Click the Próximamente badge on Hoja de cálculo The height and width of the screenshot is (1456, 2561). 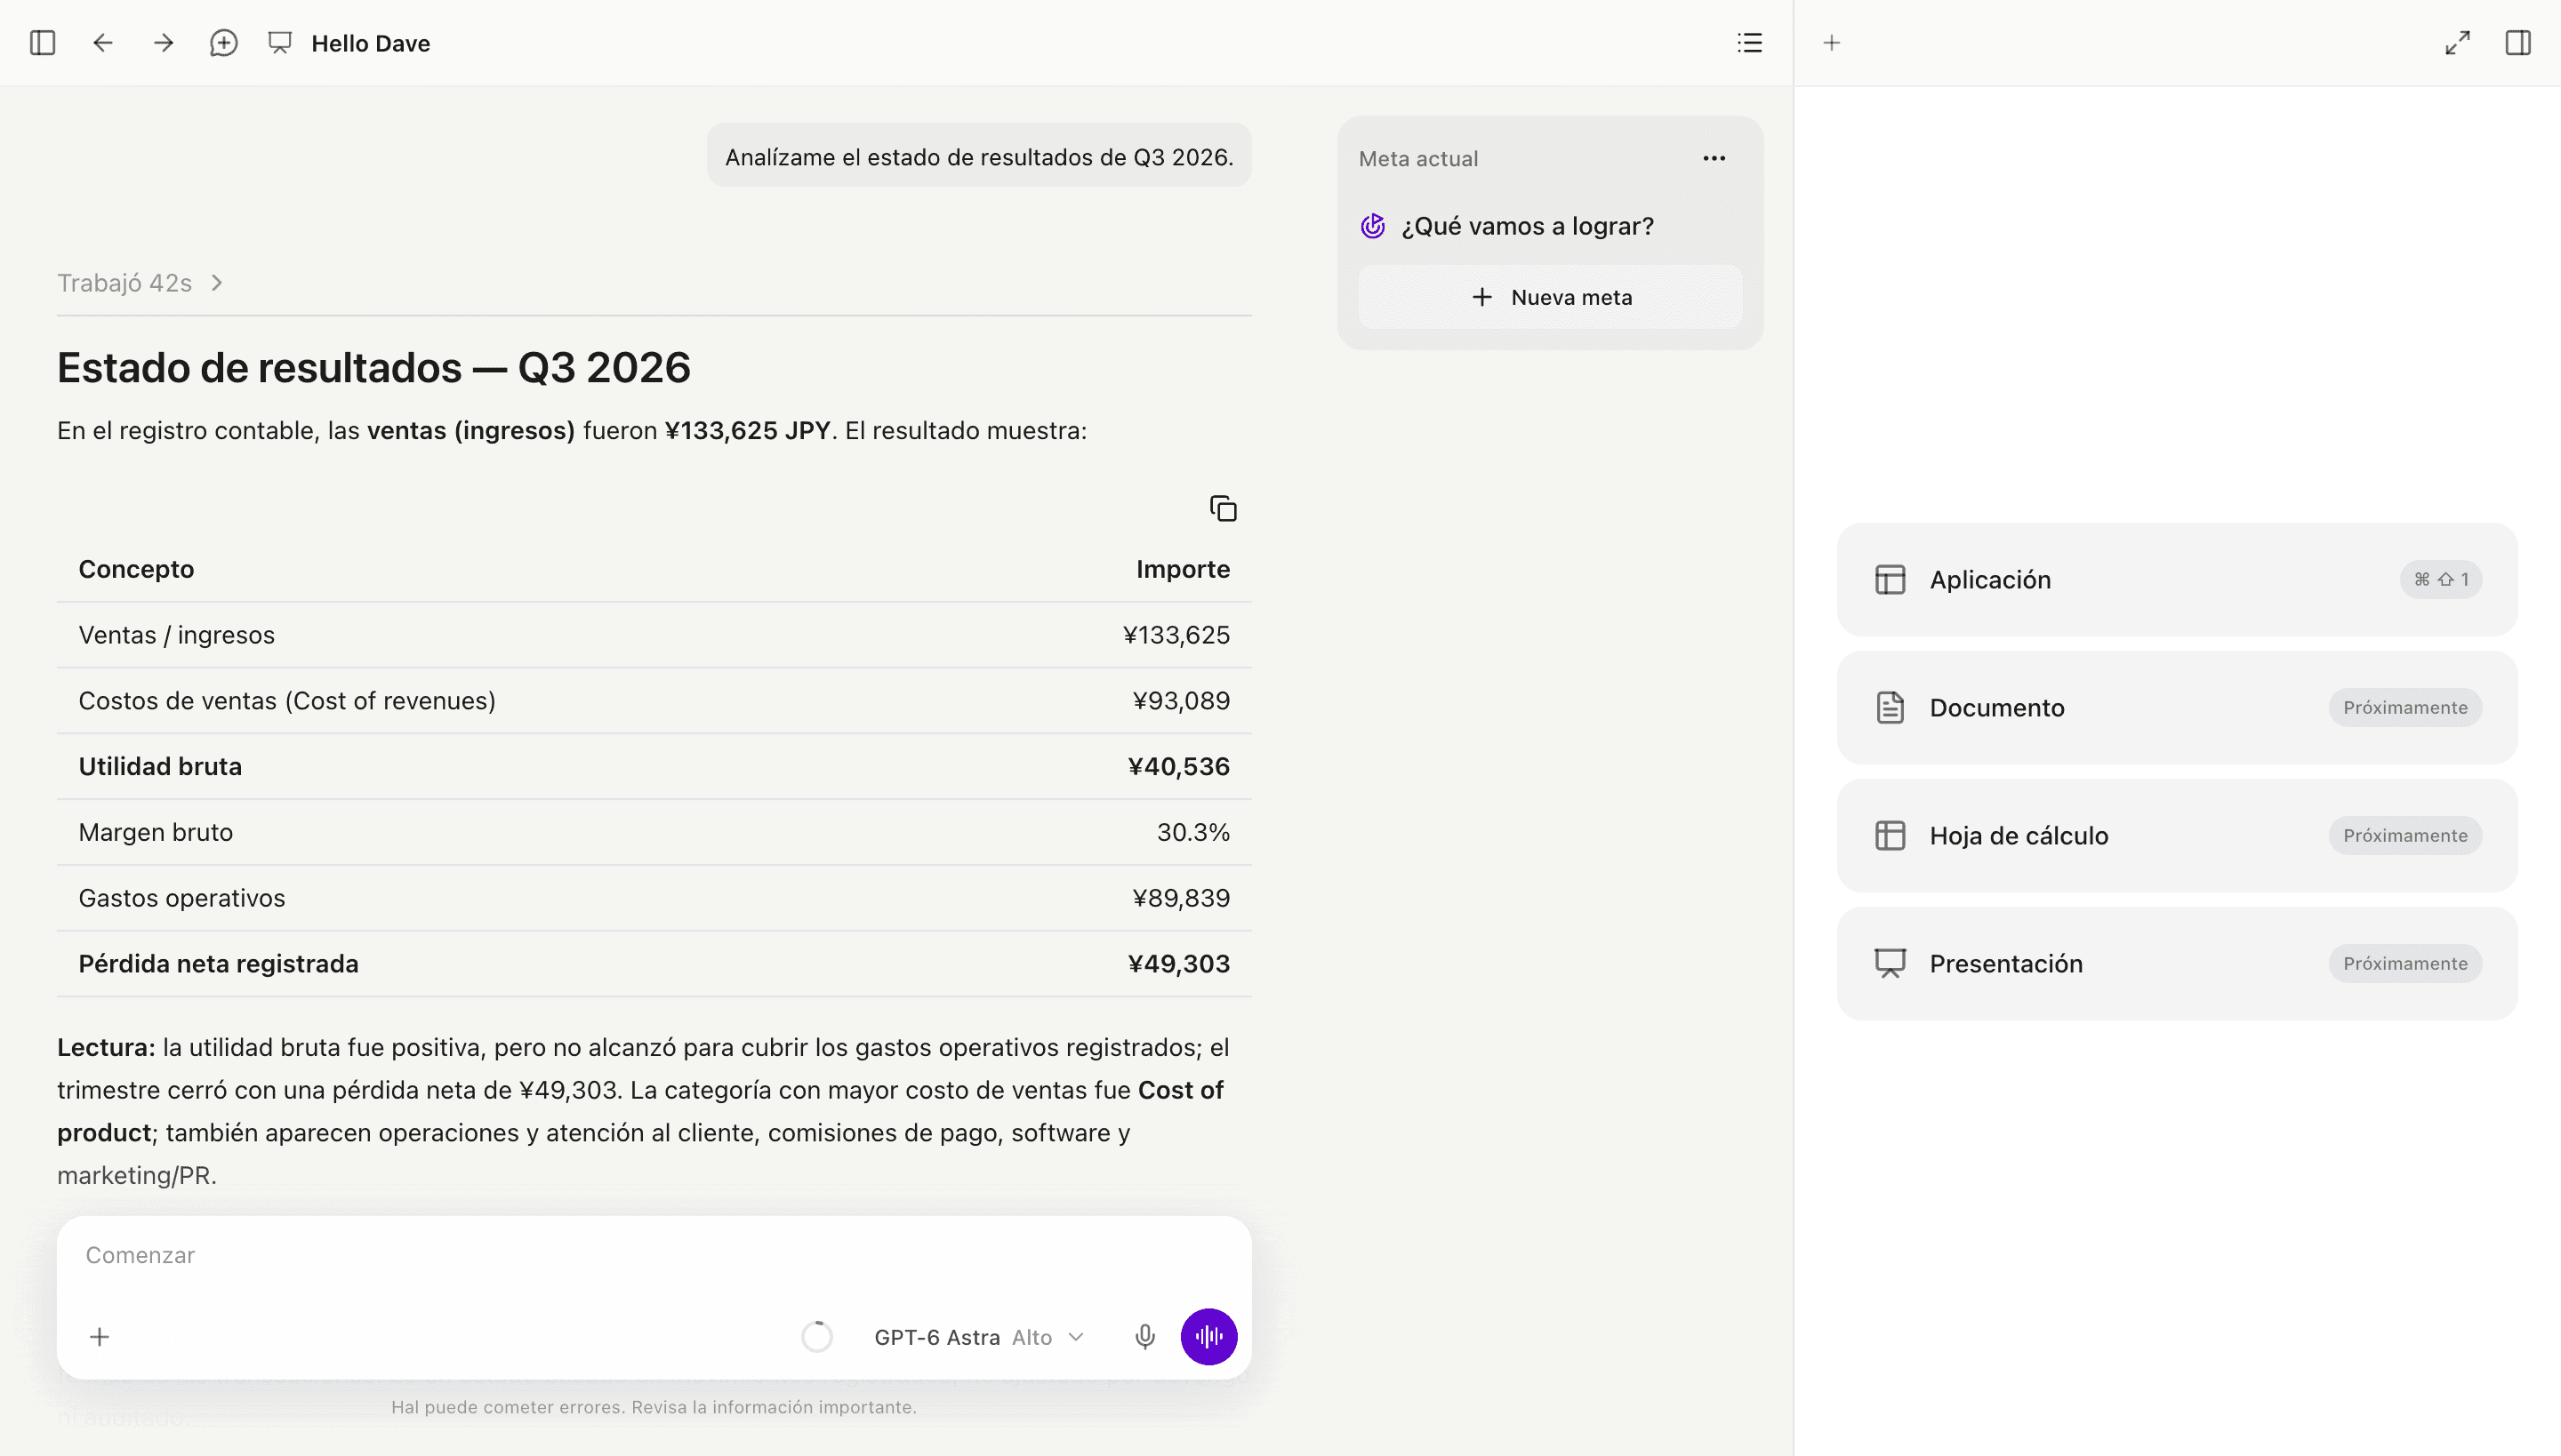pos(2404,836)
